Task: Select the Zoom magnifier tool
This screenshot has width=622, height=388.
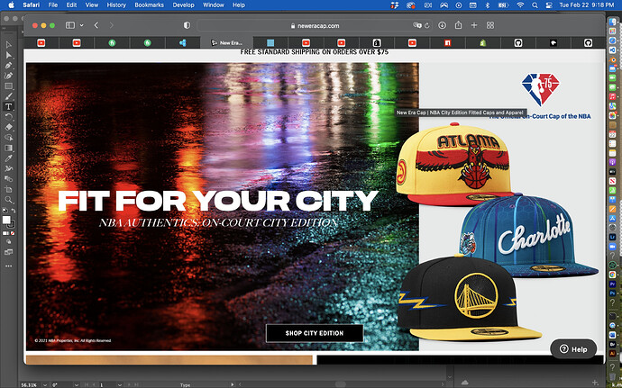Action: pos(9,201)
